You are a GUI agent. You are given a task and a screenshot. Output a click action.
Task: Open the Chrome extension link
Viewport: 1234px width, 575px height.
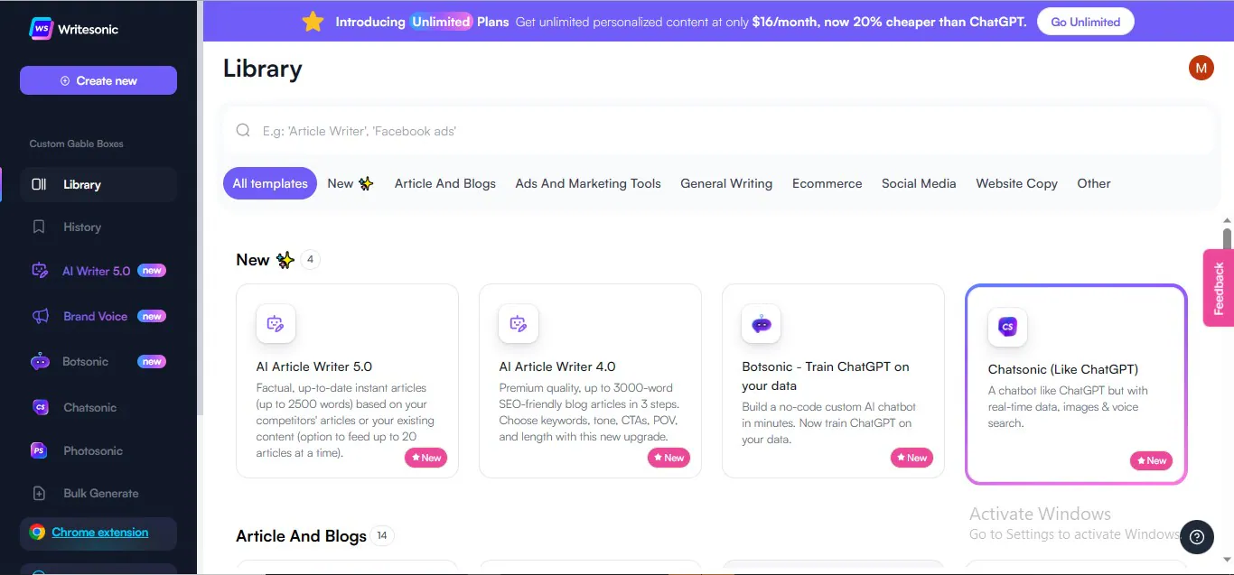[100, 533]
